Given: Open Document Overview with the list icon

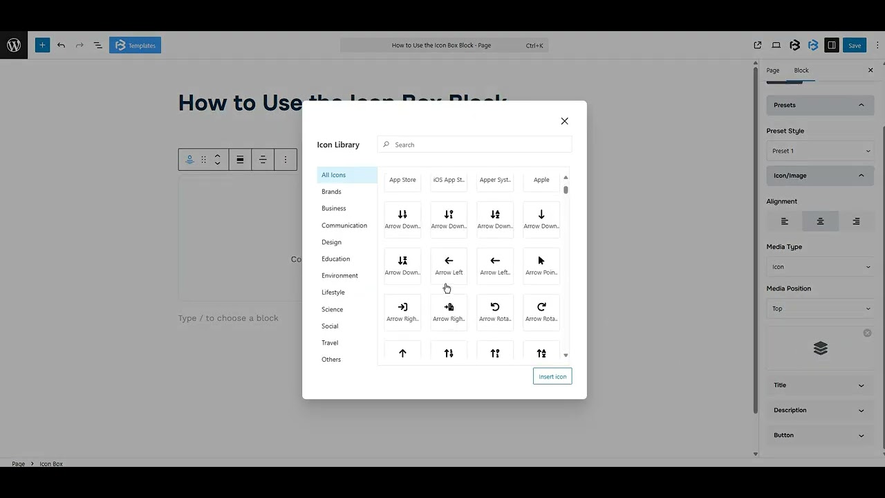Looking at the screenshot, I should pyautogui.click(x=97, y=45).
